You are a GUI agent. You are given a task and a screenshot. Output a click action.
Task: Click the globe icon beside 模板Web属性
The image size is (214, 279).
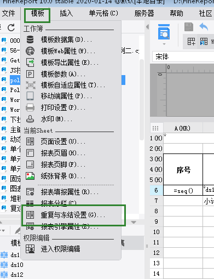[30, 51]
